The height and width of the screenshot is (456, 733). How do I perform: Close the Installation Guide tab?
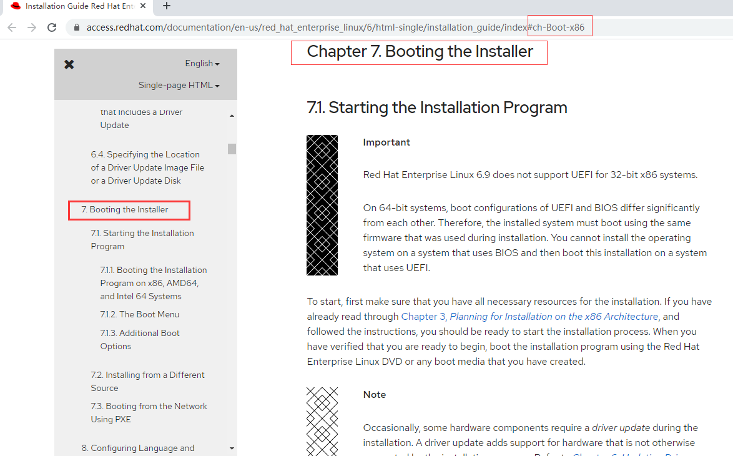click(x=143, y=6)
